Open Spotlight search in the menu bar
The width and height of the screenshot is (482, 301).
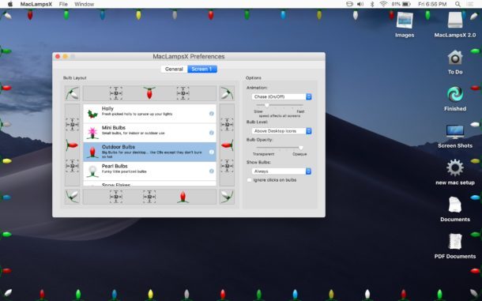pyautogui.click(x=458, y=4)
